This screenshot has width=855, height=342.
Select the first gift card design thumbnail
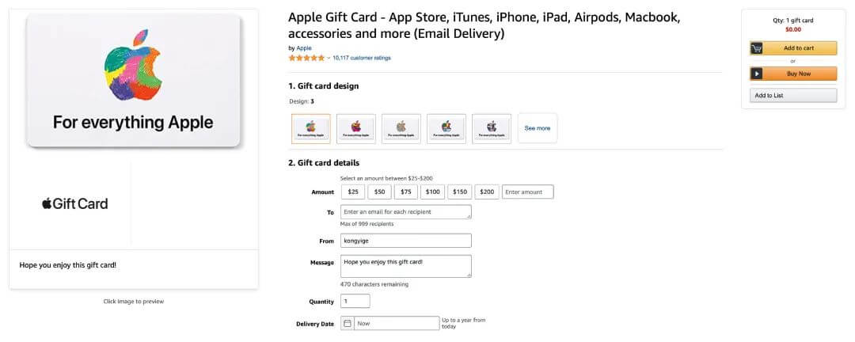coord(311,128)
